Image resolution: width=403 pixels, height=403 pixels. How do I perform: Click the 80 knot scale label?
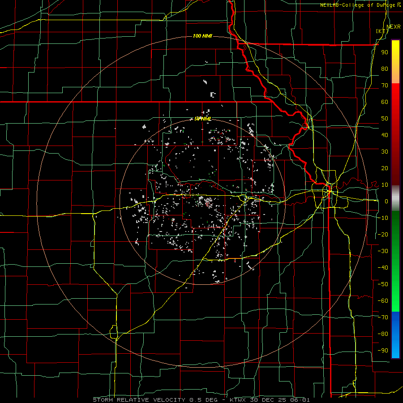(385, 69)
